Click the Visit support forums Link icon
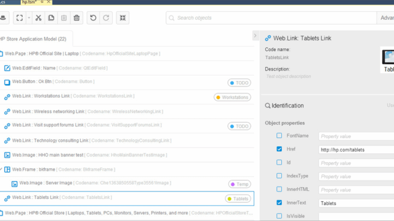The image size is (394, 221). click(7, 126)
